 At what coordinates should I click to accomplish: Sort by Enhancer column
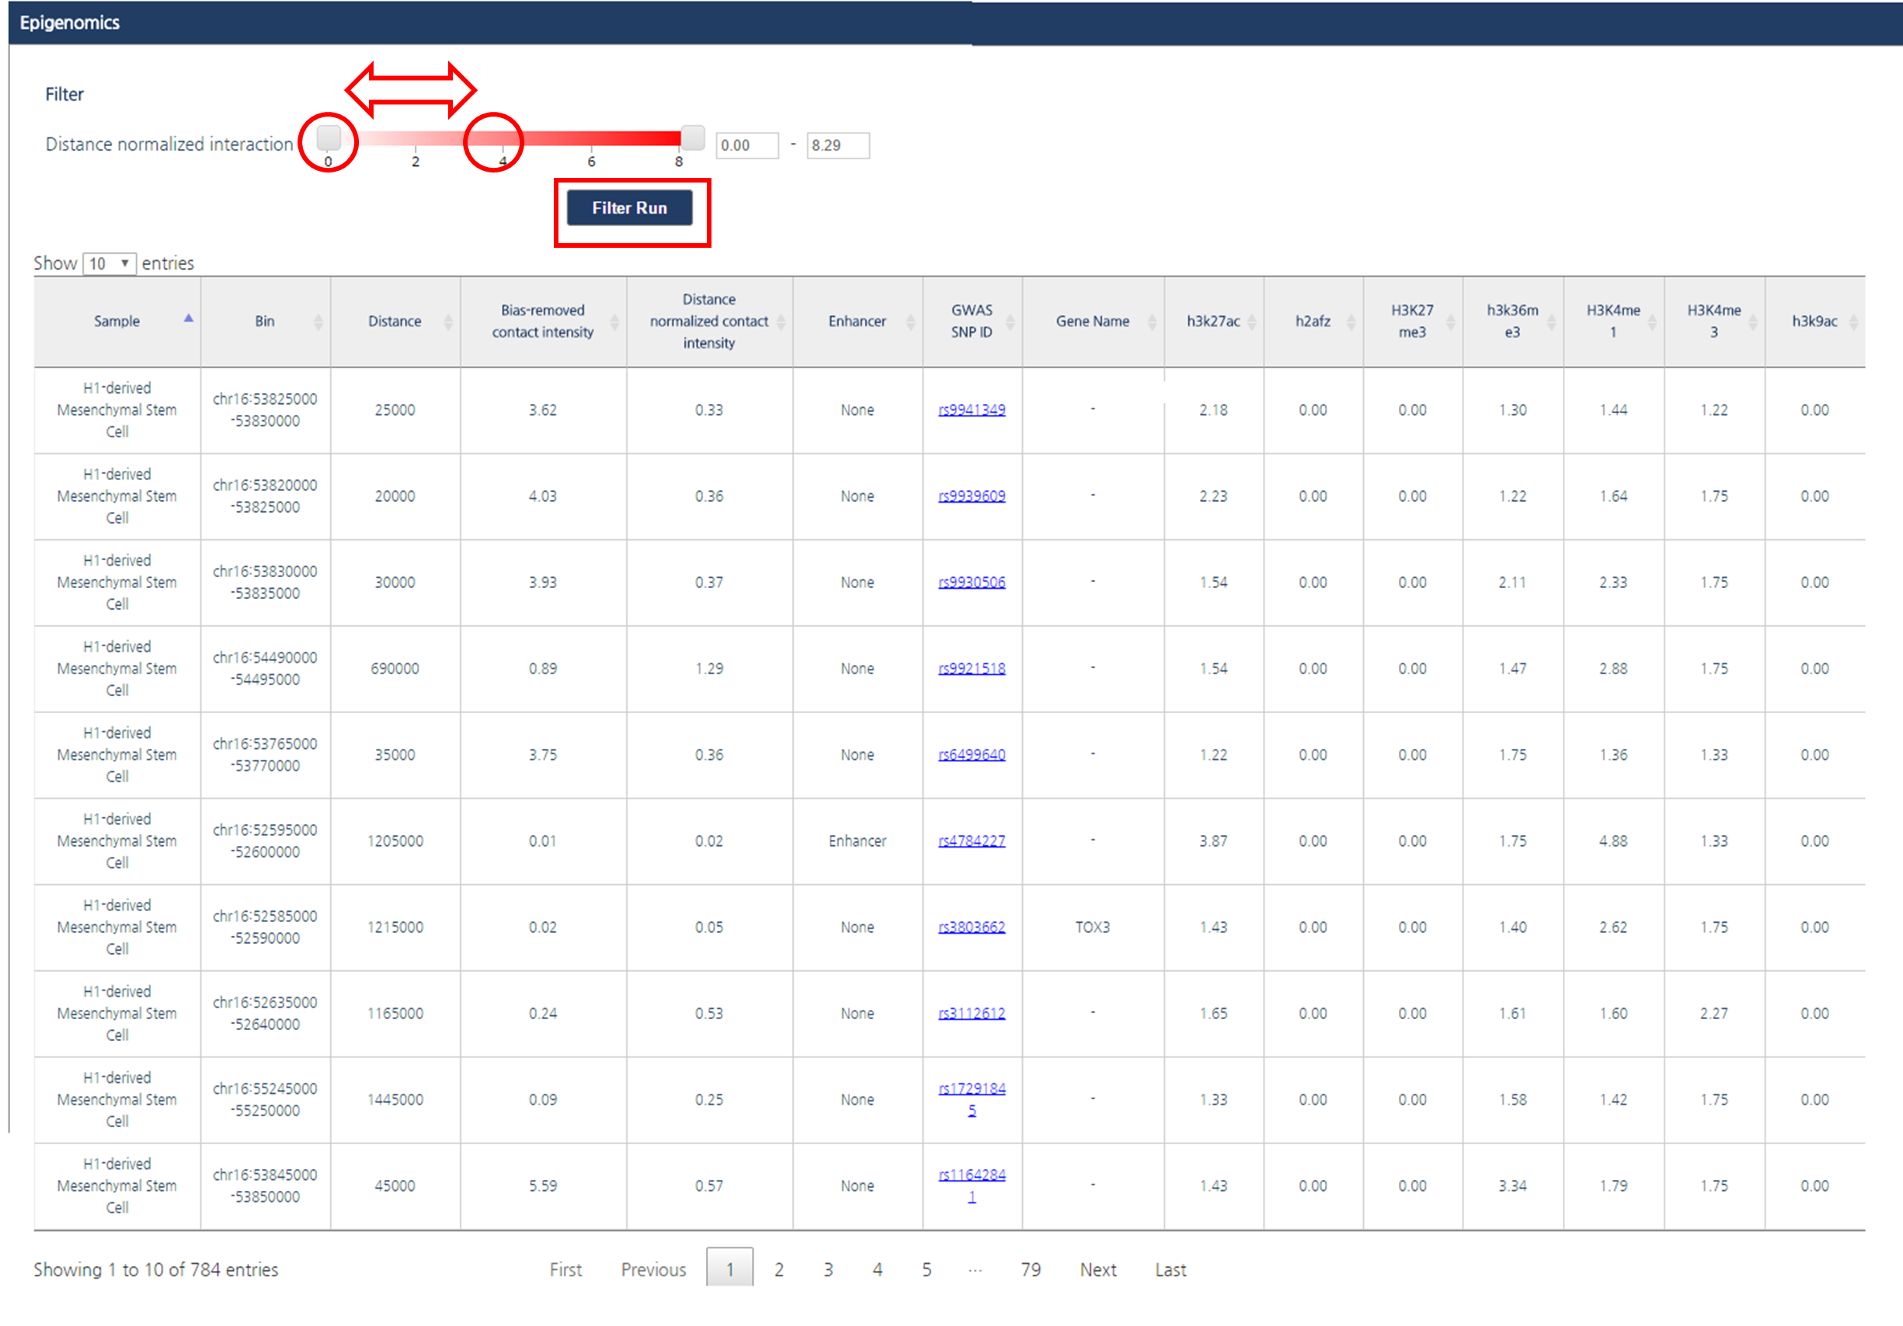click(x=858, y=321)
